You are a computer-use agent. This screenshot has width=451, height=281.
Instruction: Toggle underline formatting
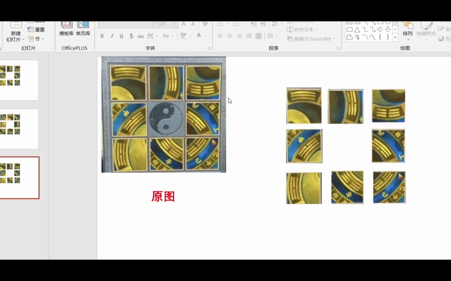[121, 36]
